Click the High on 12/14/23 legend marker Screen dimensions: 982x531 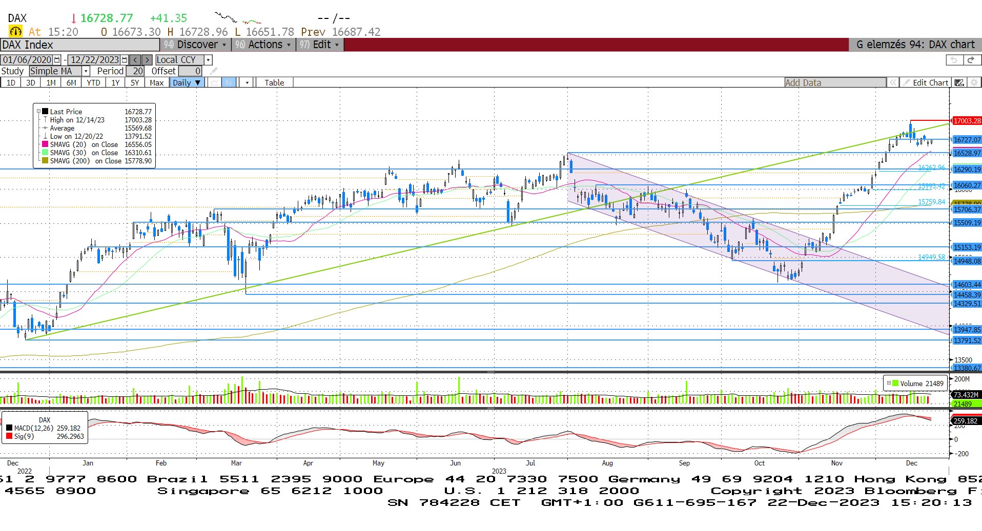pos(45,120)
